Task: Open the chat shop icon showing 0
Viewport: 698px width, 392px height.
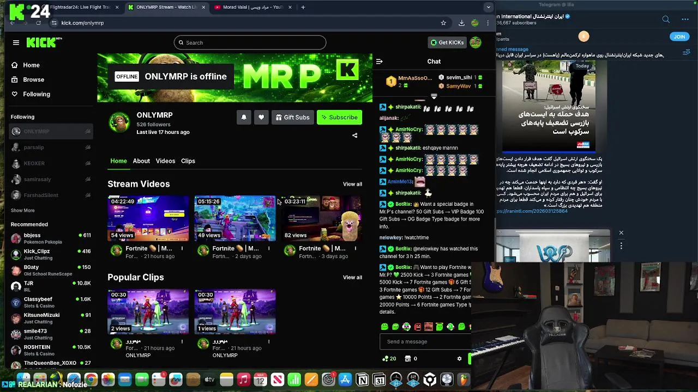Action: (411, 359)
